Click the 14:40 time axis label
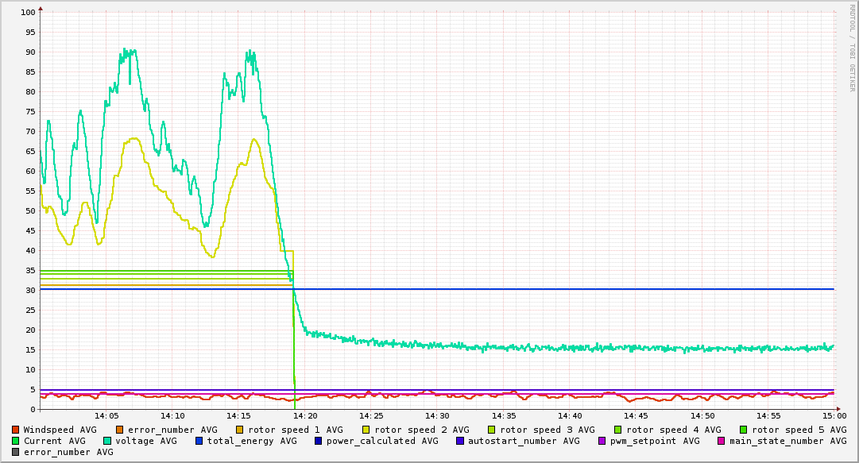 tap(570, 416)
